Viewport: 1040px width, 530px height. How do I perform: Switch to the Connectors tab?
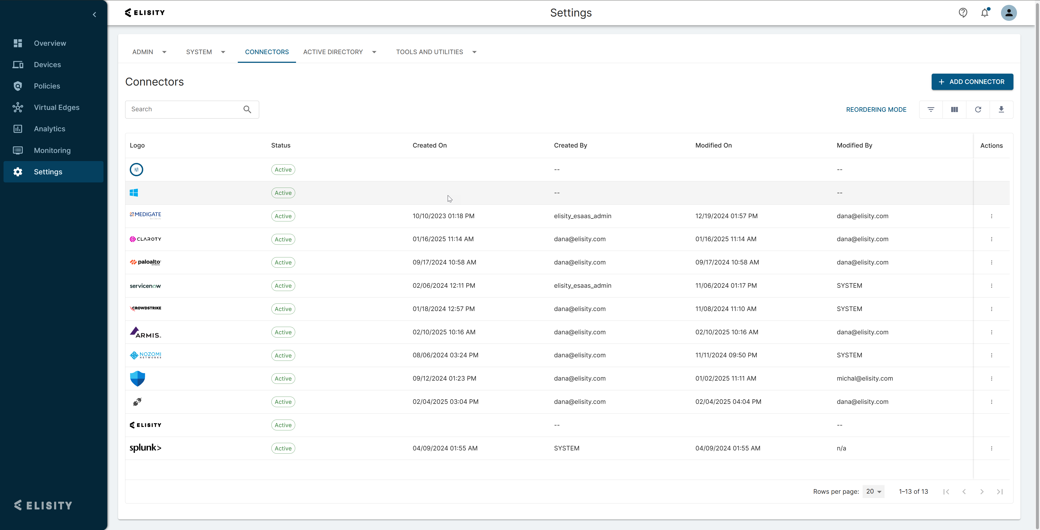[267, 52]
